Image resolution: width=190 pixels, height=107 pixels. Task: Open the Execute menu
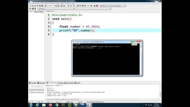[52, 3]
